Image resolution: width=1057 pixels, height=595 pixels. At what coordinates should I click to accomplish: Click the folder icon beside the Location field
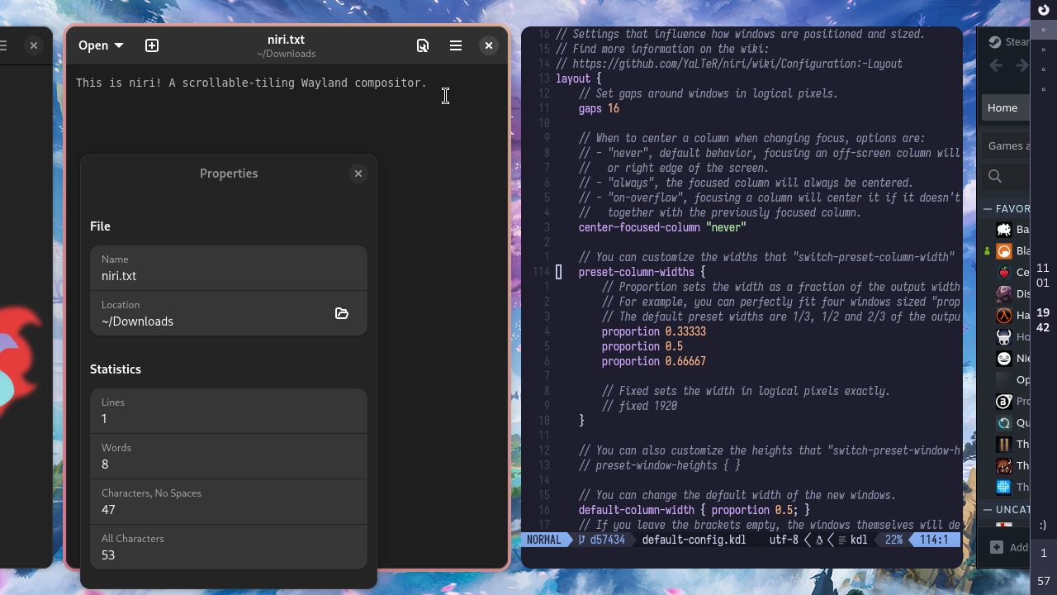[342, 314]
